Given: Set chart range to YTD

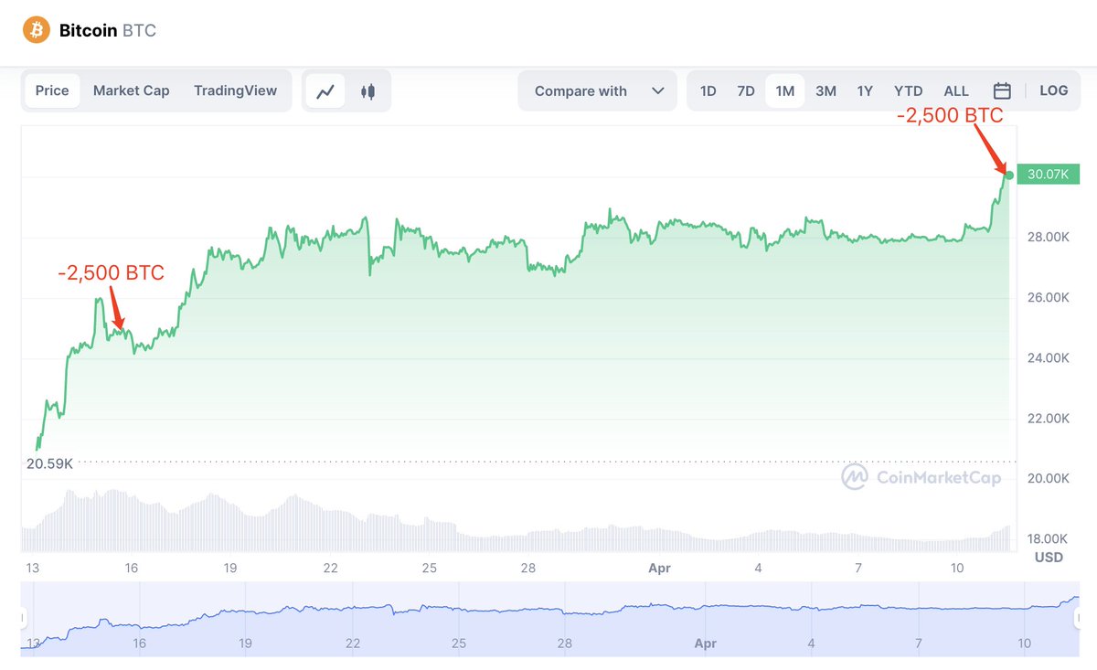Looking at the screenshot, I should (x=908, y=90).
